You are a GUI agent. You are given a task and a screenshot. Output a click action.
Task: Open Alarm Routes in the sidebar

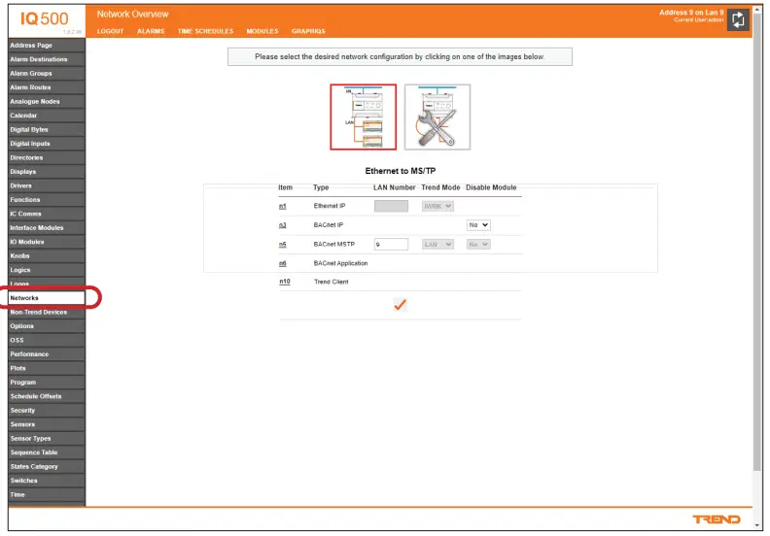[47, 87]
